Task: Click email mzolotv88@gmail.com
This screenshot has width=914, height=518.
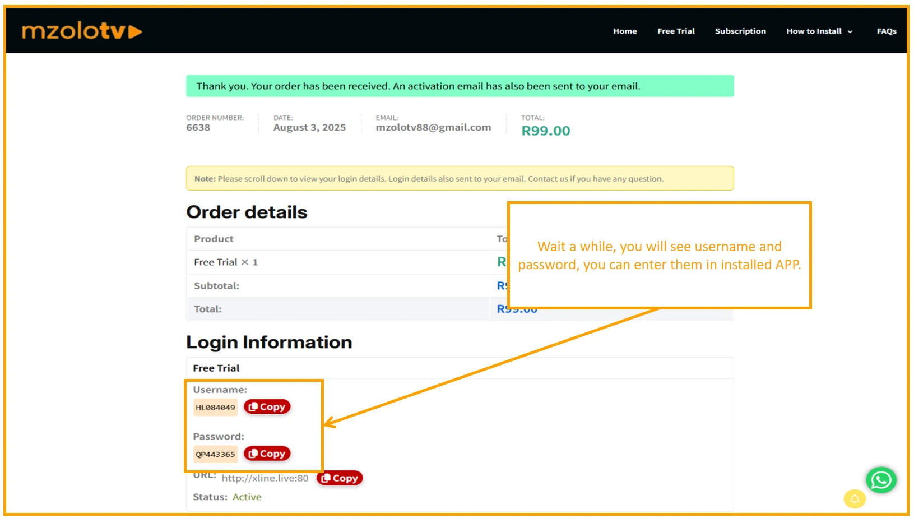Action: coord(433,128)
